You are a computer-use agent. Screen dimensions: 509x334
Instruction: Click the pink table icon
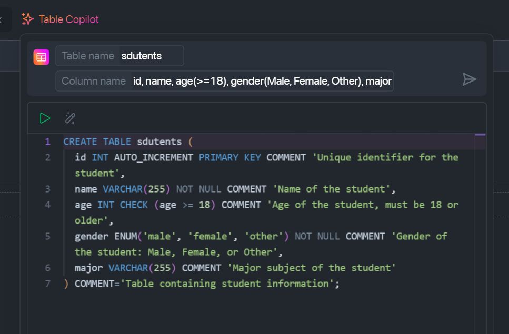pyautogui.click(x=41, y=57)
